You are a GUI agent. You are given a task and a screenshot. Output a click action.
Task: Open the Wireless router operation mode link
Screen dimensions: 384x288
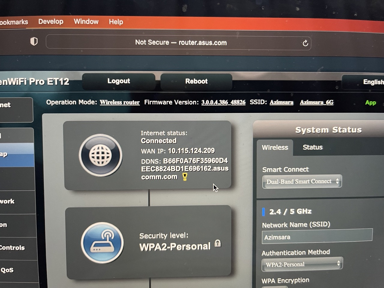120,102
